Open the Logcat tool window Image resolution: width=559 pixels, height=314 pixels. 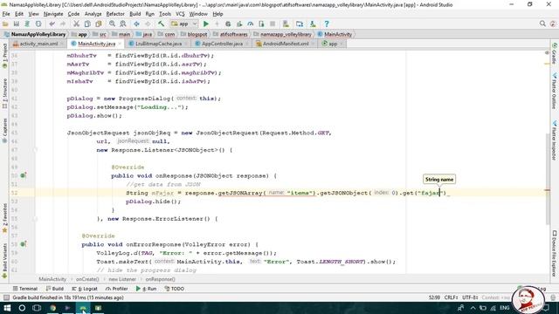coord(85,289)
